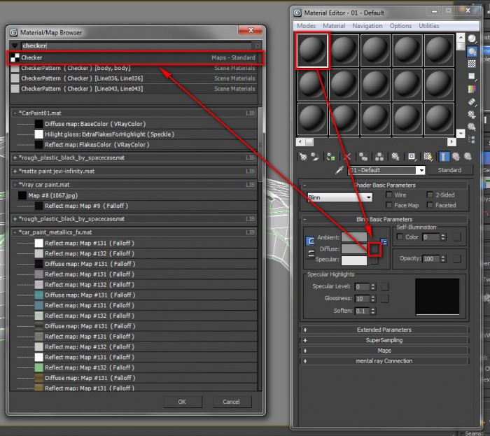Enable the Wire checkbox
Viewport: 490px width, 436px height.
coord(388,195)
